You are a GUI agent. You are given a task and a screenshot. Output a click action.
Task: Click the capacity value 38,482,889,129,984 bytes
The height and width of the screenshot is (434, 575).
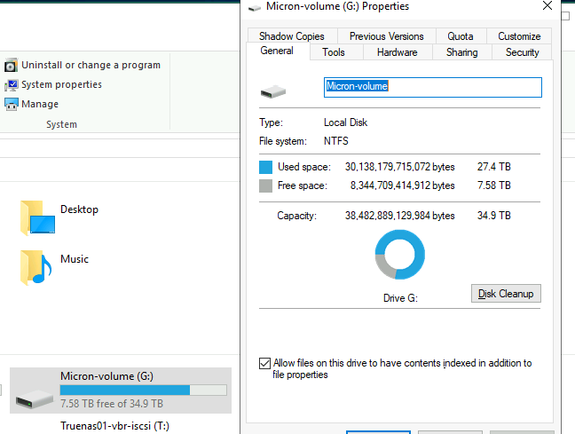(399, 216)
